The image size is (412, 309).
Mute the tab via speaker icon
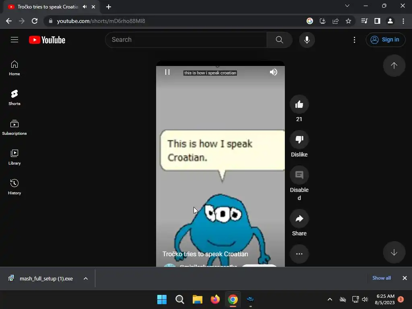coord(84,7)
